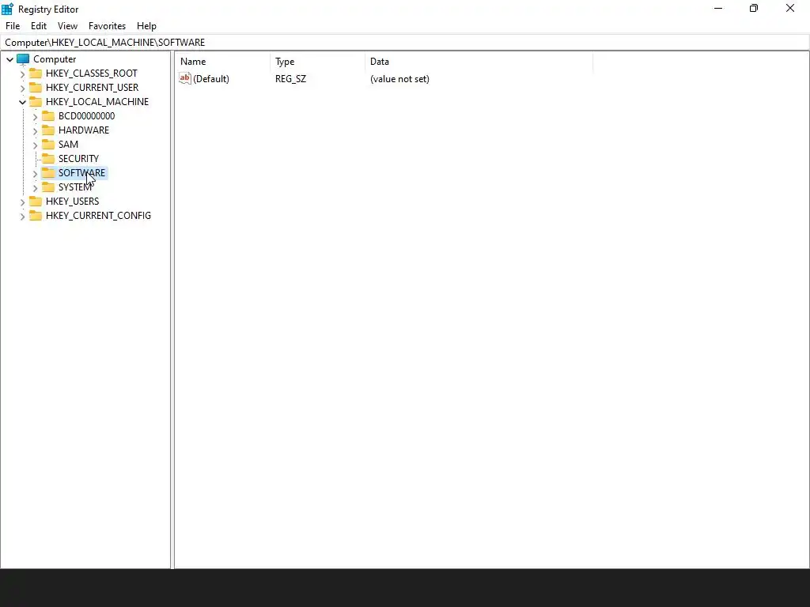The image size is (810, 607).
Task: Collapse the Computer root node
Action: (9, 59)
